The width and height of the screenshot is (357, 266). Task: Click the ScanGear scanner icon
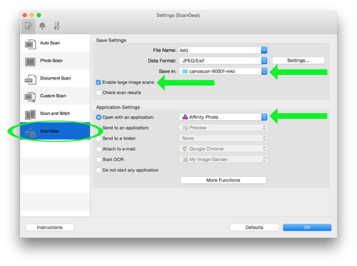pyautogui.click(x=30, y=133)
